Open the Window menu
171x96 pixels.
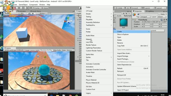click(42, 5)
